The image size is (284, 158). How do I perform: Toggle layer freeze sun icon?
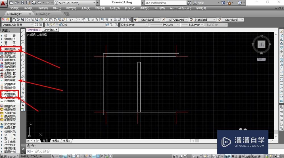click(x=54, y=25)
